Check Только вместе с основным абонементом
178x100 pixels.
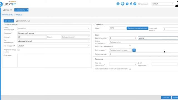tap(130, 69)
